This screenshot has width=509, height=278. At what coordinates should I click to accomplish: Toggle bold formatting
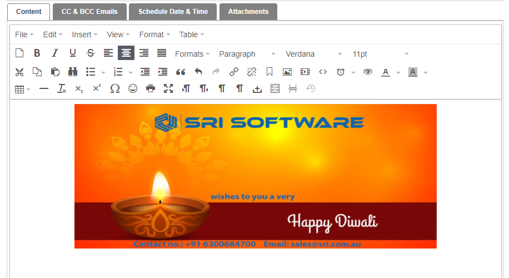(37, 53)
